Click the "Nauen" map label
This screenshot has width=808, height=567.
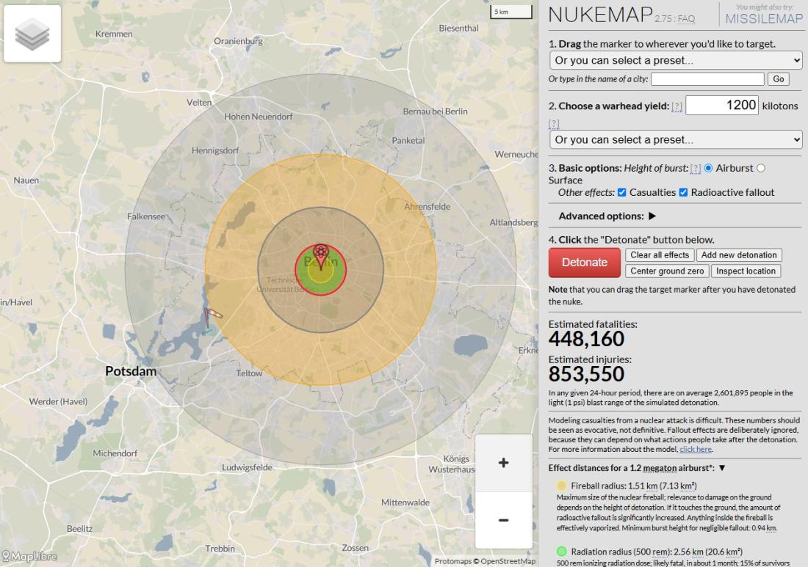(x=26, y=180)
